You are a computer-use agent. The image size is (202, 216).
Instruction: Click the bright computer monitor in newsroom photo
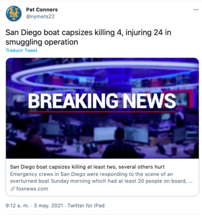point(105,134)
